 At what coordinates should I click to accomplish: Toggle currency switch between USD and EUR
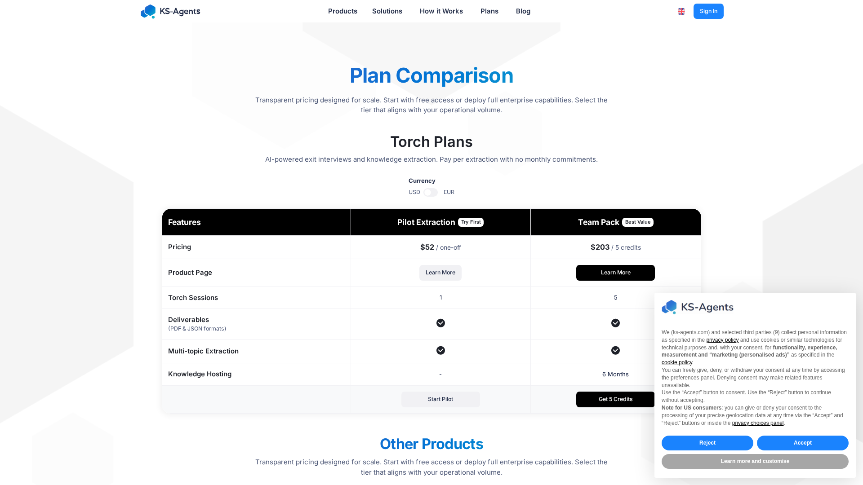(431, 192)
